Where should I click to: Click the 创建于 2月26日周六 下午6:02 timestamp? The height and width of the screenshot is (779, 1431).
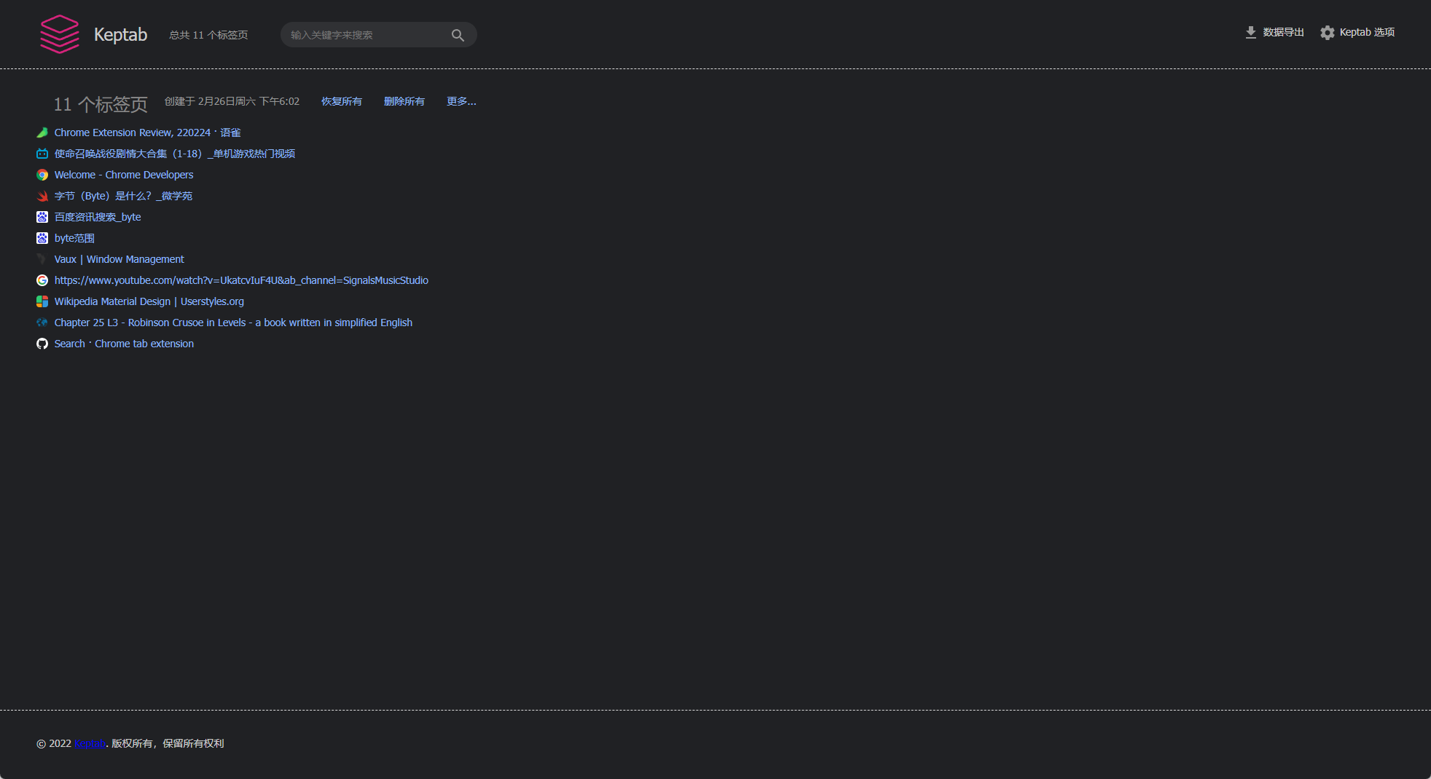(232, 101)
